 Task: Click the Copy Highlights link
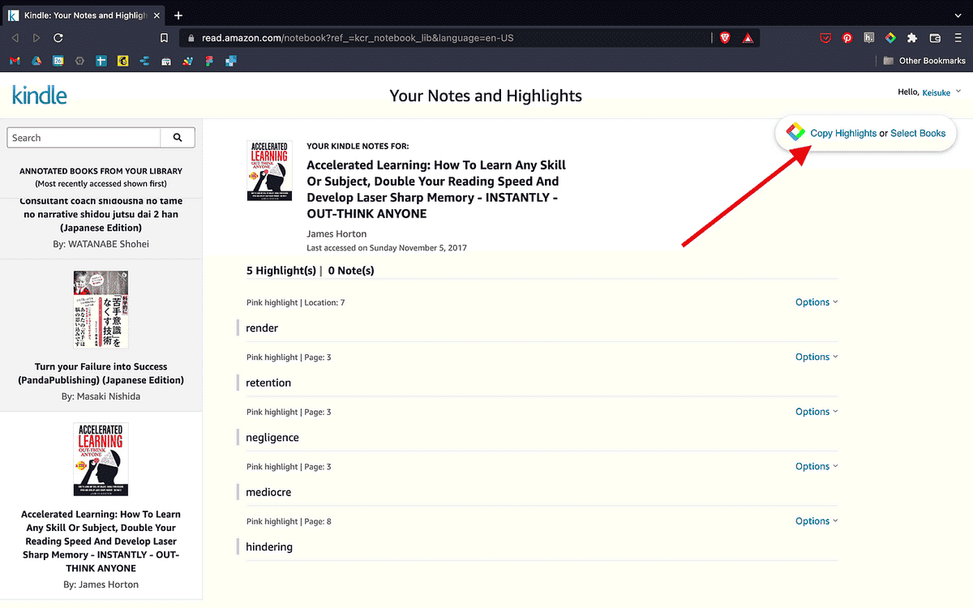coord(843,133)
